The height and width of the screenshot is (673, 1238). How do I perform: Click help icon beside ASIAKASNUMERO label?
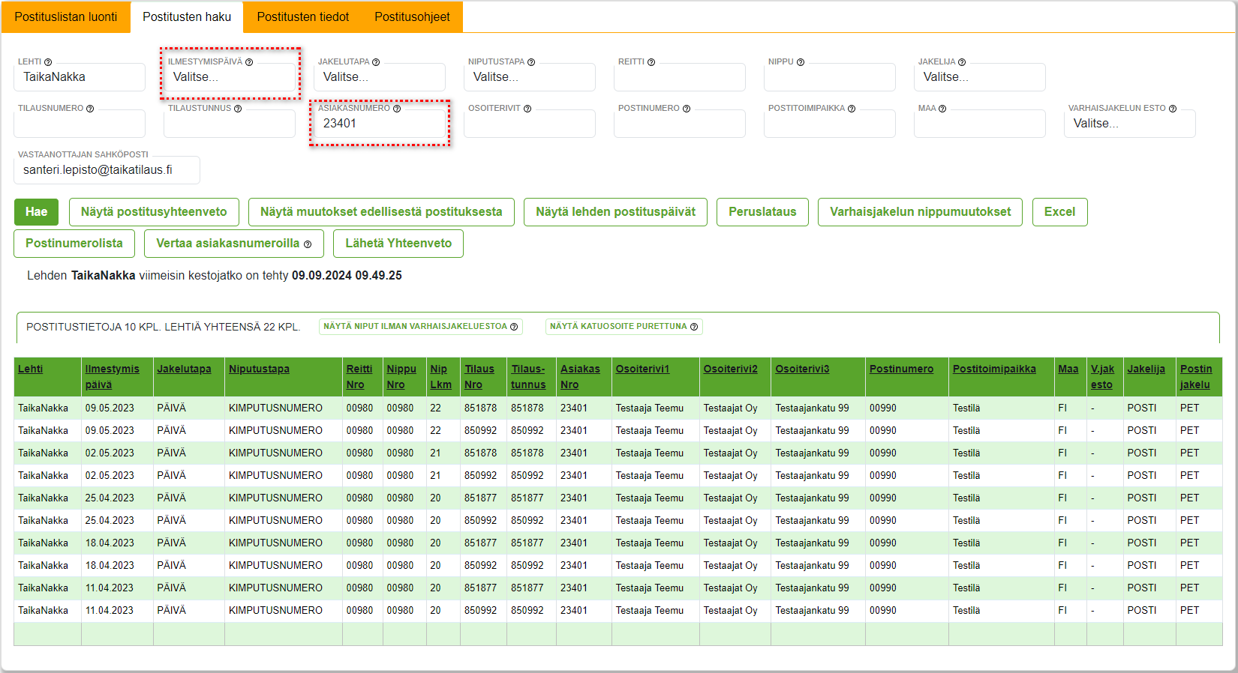[x=397, y=109]
